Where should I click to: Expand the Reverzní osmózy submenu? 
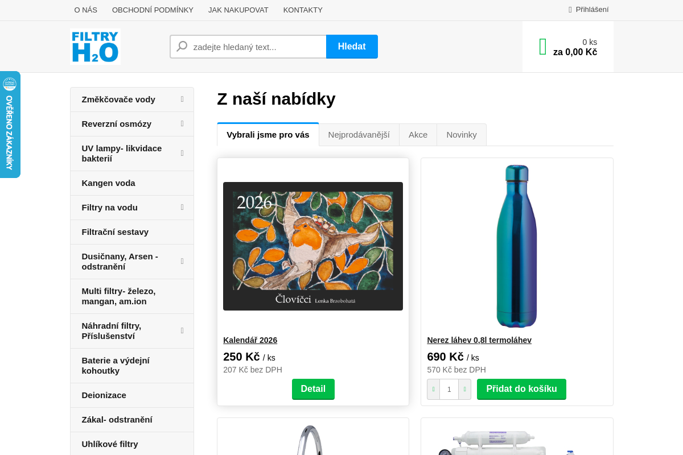pyautogui.click(x=182, y=124)
